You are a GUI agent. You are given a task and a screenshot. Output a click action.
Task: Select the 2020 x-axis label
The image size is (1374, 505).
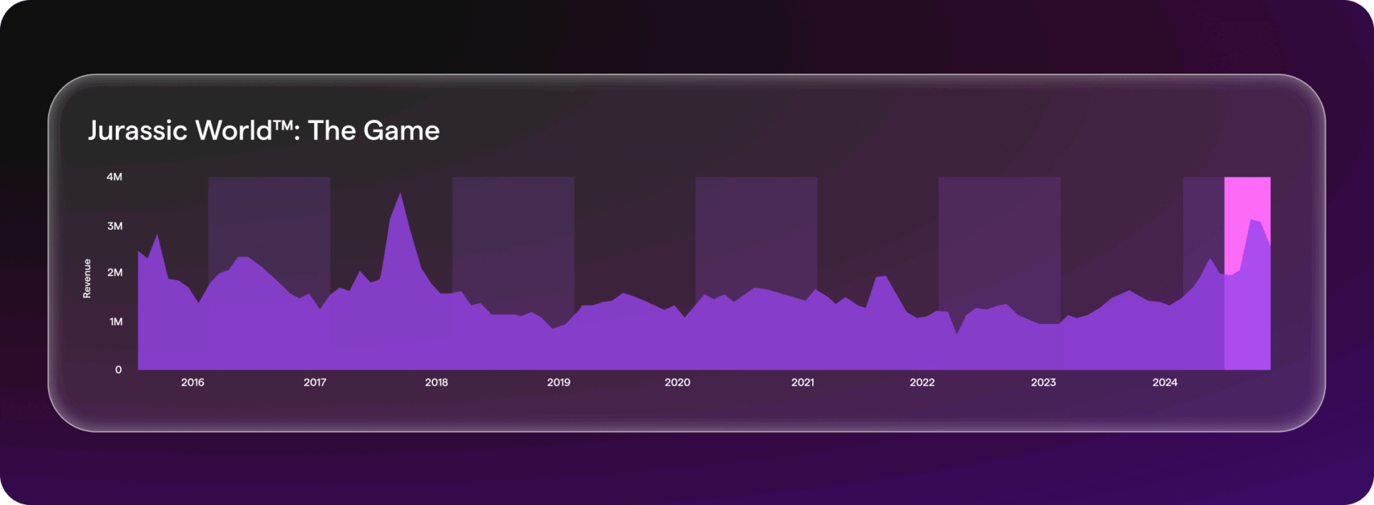coord(678,383)
